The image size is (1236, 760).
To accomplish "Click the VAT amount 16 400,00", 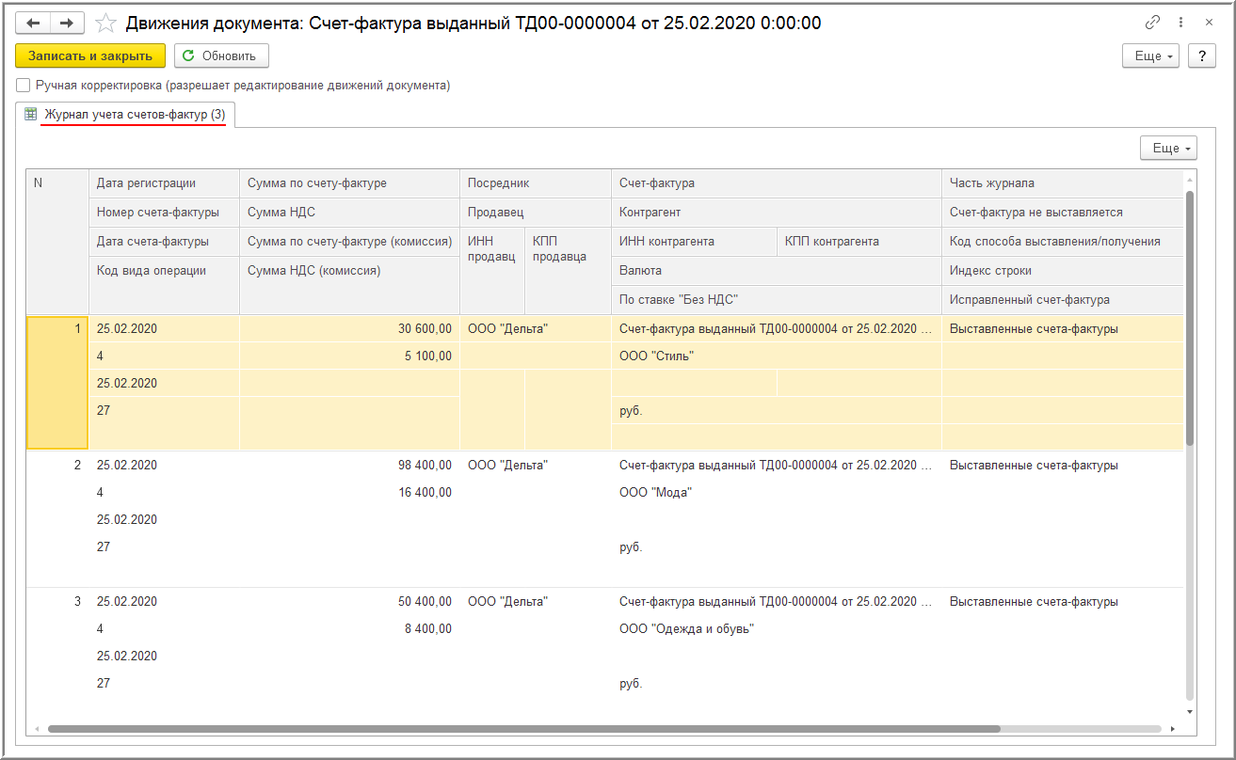I will point(425,493).
